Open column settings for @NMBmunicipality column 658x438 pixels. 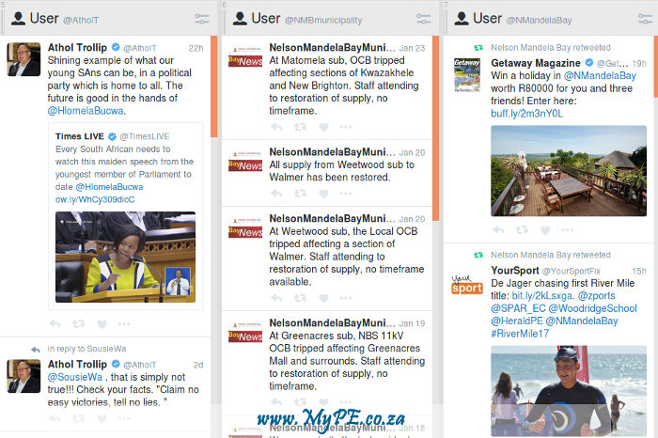(423, 19)
